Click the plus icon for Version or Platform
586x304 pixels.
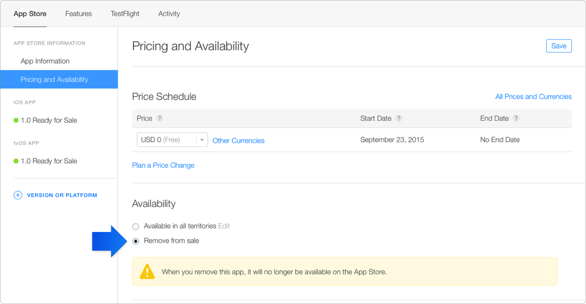pyautogui.click(x=18, y=195)
